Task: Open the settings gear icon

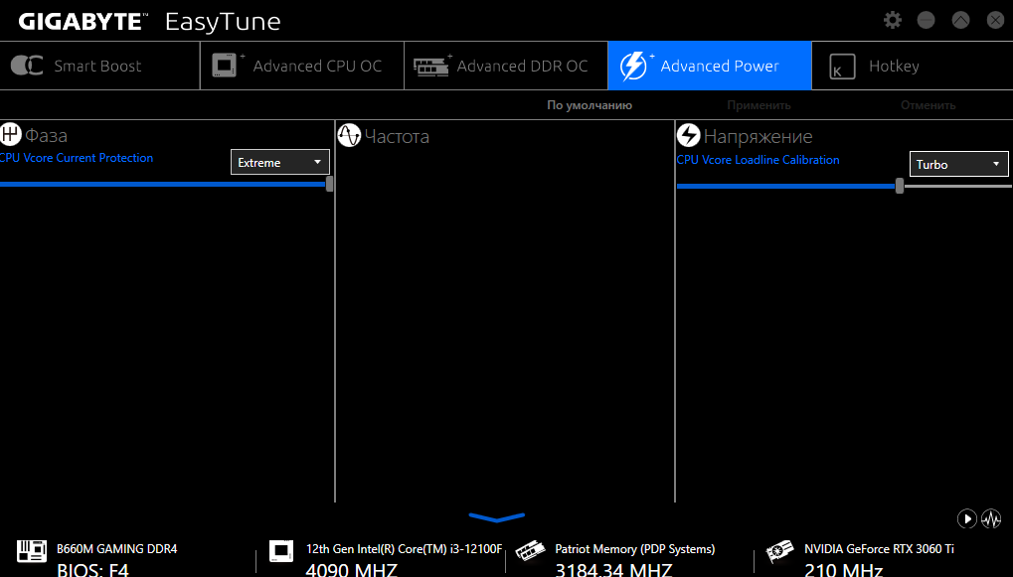Action: (x=892, y=20)
